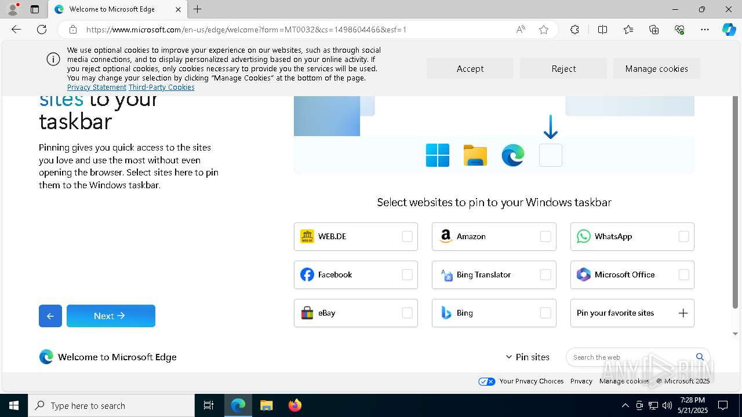
Task: Open Manage cookies button in banner
Action: pyautogui.click(x=657, y=68)
